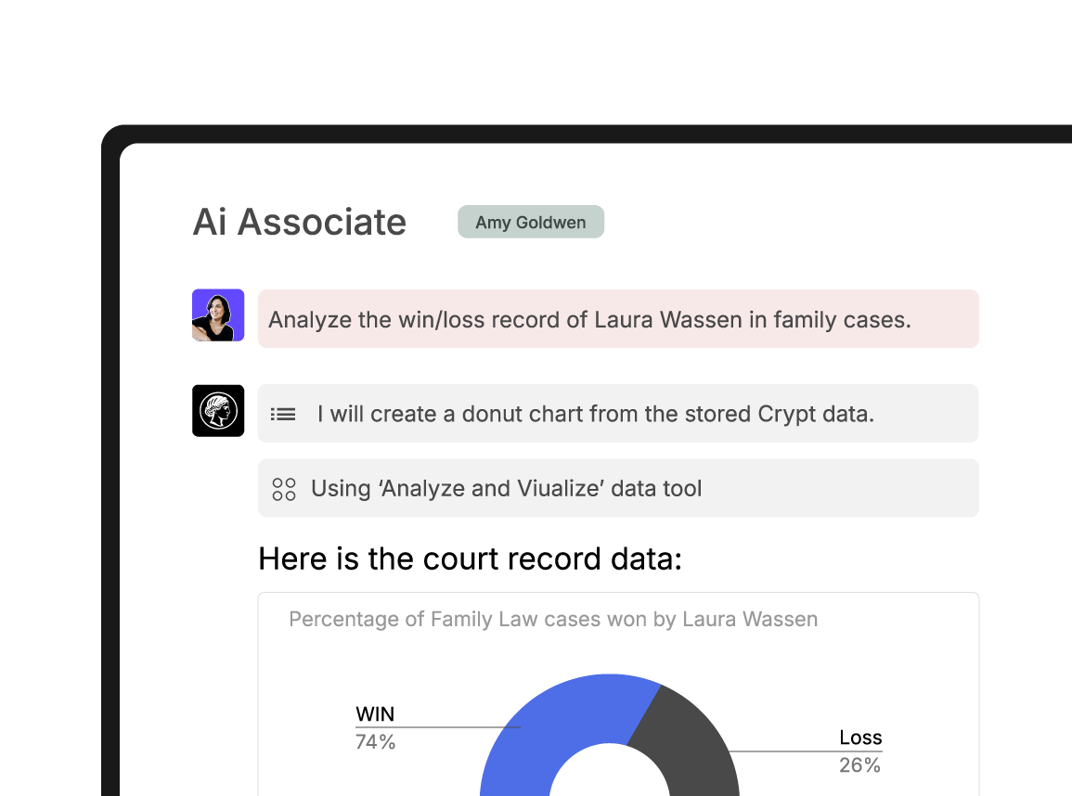The height and width of the screenshot is (796, 1072).
Task: Click the blue WIN segment of donut chart
Action: point(547,725)
